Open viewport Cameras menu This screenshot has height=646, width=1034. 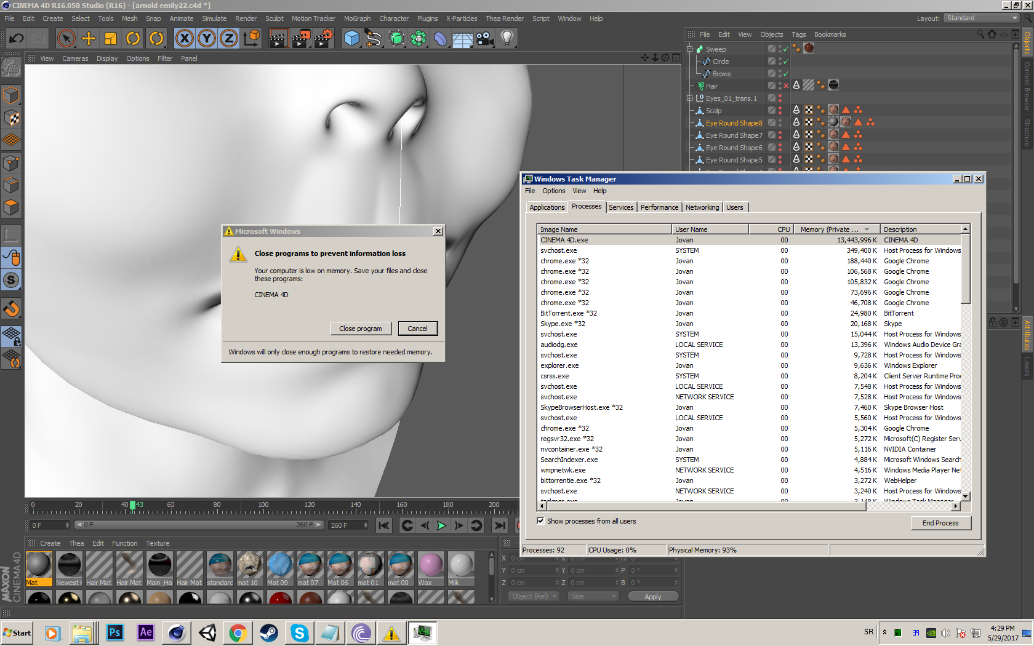75,58
